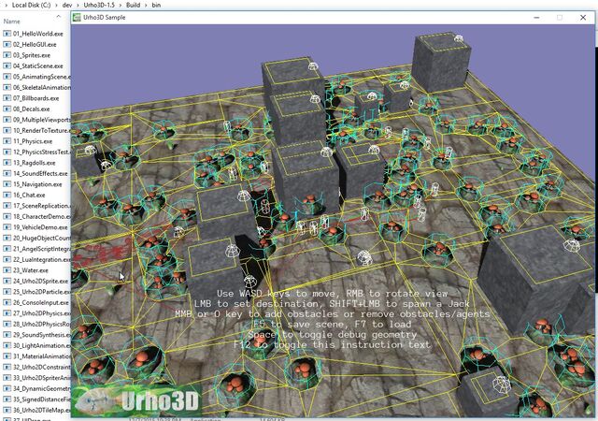Select the 23_Water.exe file icon
598x421 pixels.
tap(7, 270)
